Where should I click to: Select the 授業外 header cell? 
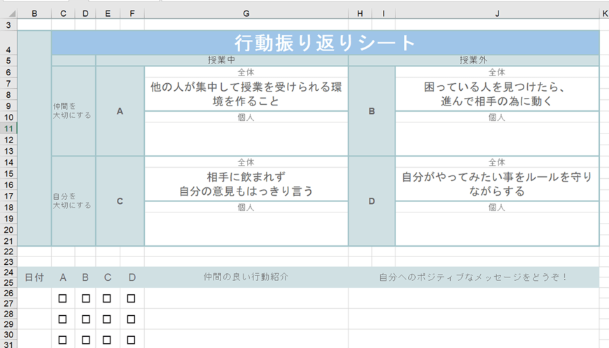(473, 61)
